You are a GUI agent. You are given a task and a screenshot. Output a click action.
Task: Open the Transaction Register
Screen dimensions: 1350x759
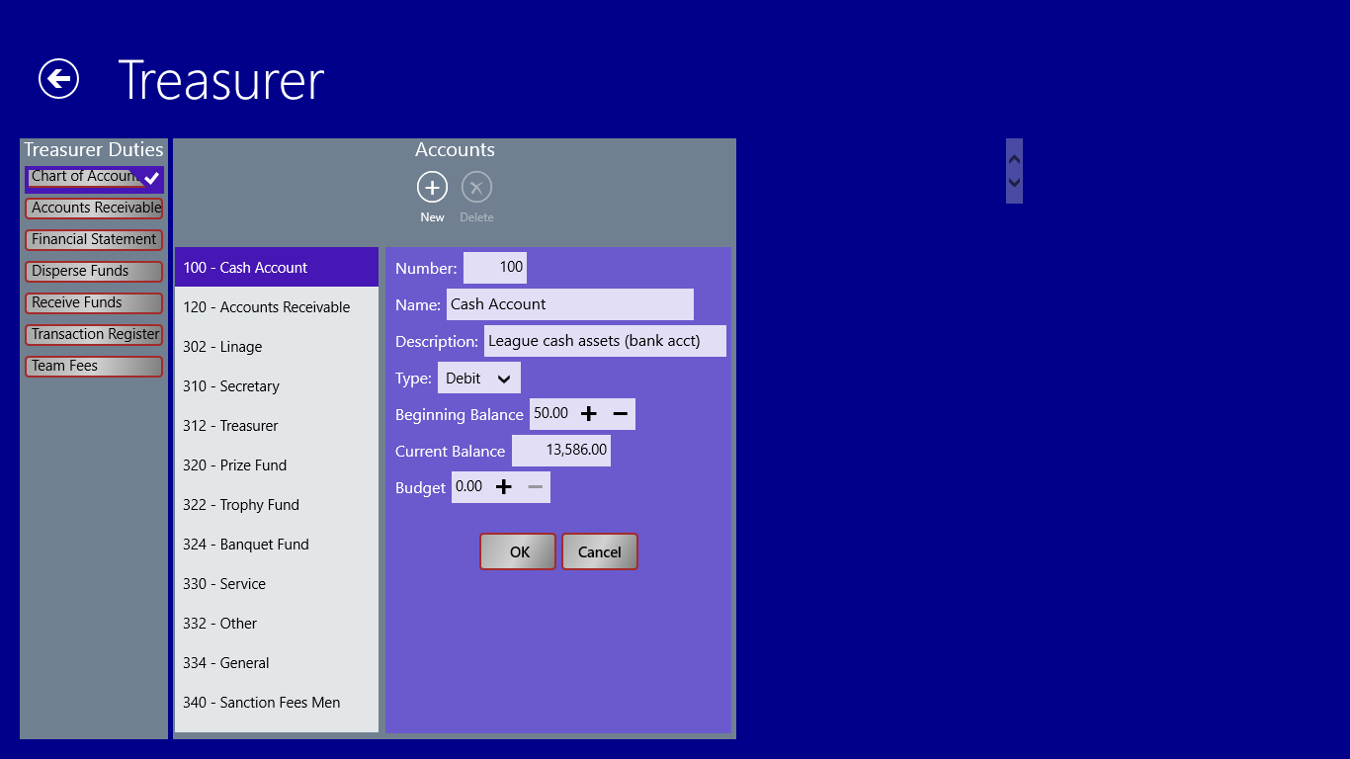pyautogui.click(x=94, y=335)
